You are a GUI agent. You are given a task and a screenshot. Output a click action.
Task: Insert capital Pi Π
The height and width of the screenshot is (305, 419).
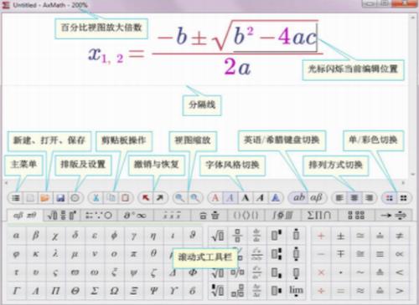click(55, 291)
